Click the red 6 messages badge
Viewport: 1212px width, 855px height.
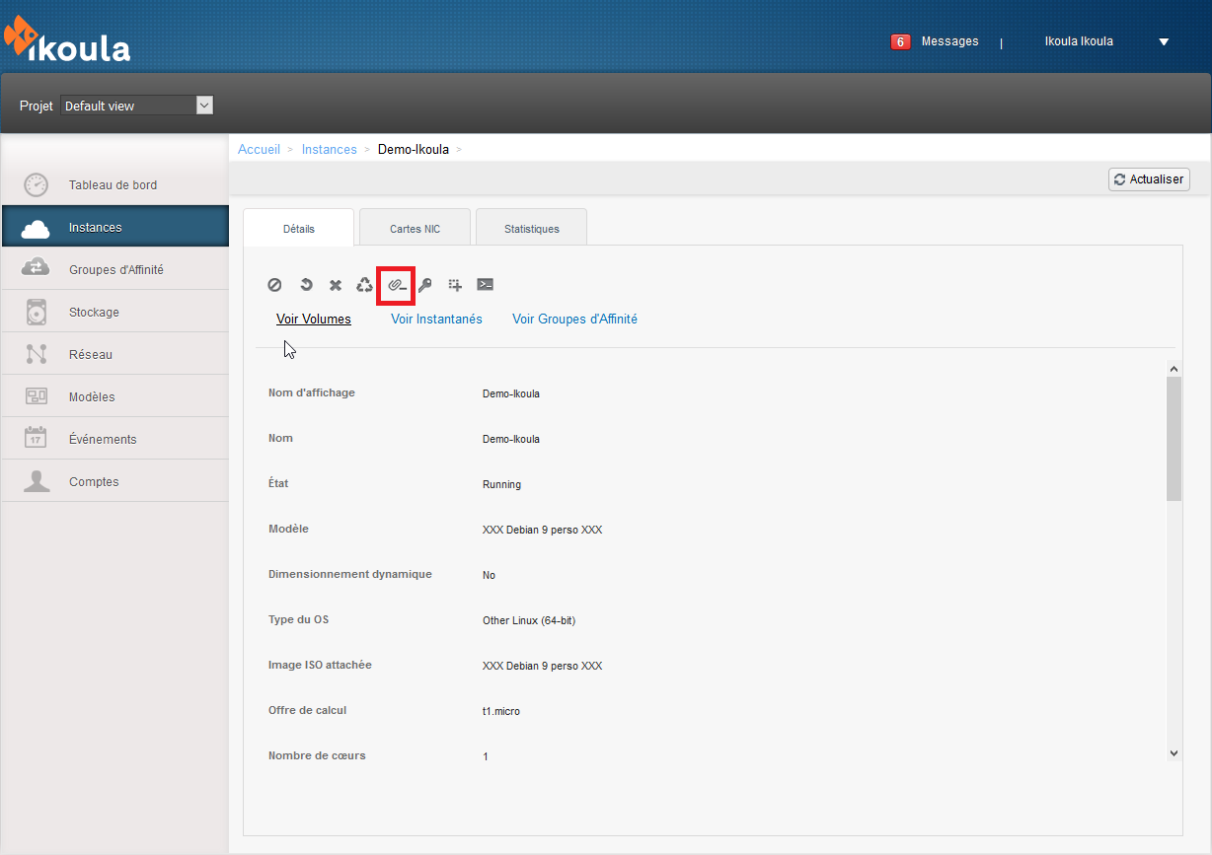(x=900, y=41)
